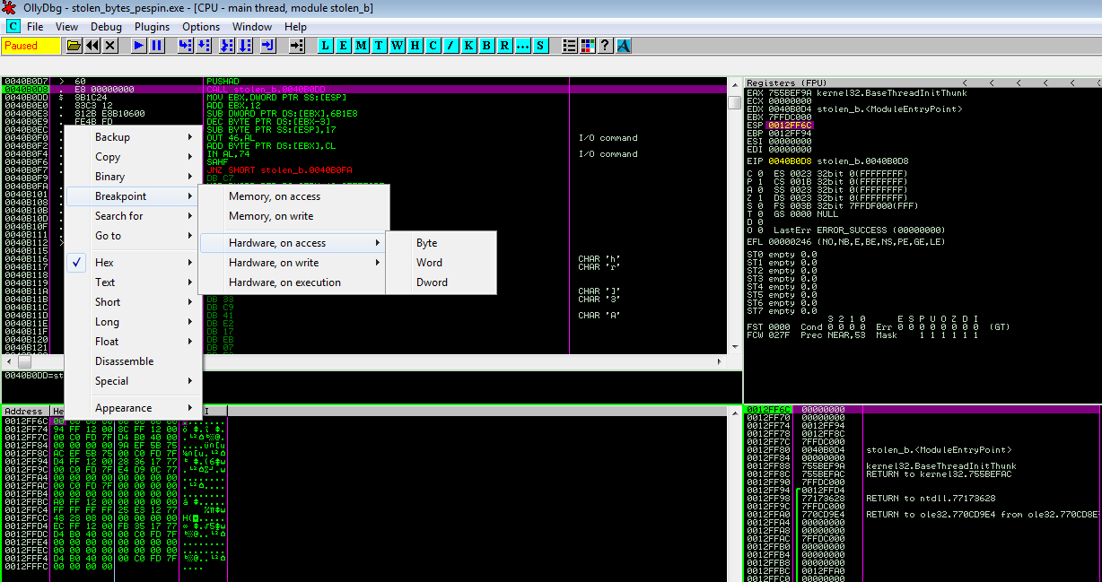1102x582 pixels.
Task: Show Call stack with K button
Action: [468, 45]
